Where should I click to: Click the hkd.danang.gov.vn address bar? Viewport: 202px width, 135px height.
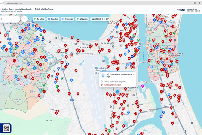pos(14,3)
